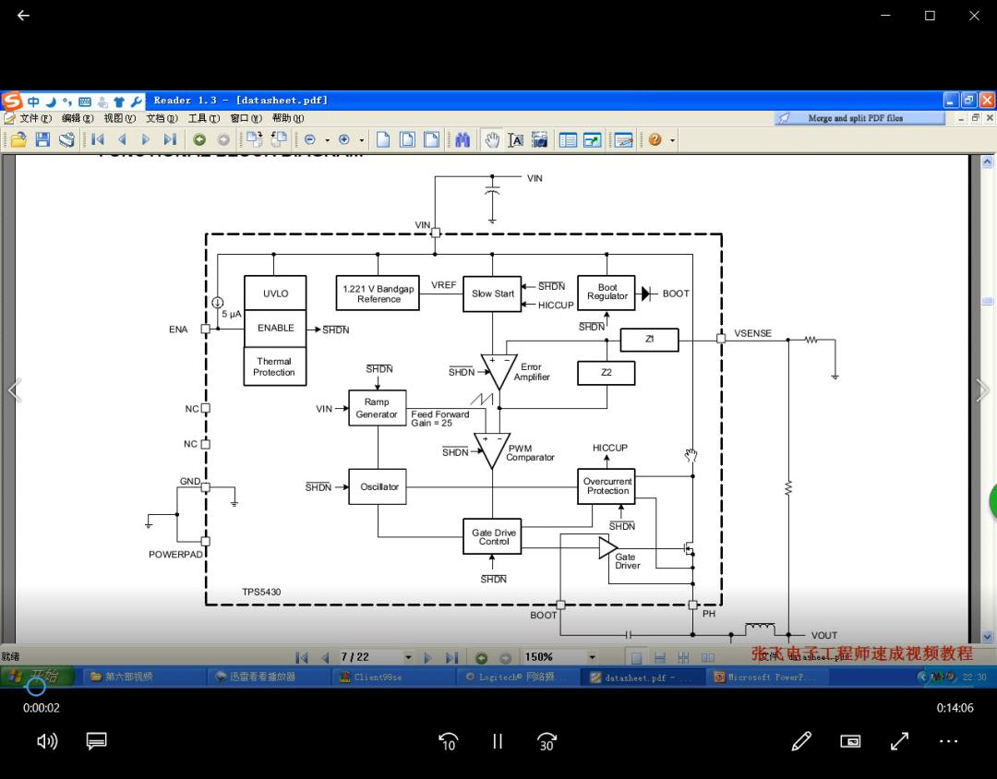The image size is (997, 779).
Task: Go to first page in top toolbar
Action: click(97, 139)
